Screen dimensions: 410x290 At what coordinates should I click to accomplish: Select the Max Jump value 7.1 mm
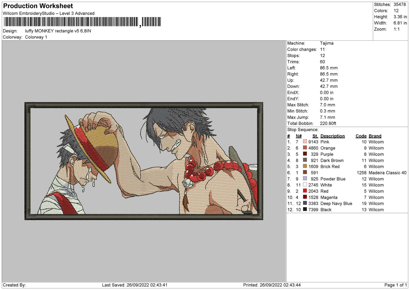[328, 117]
